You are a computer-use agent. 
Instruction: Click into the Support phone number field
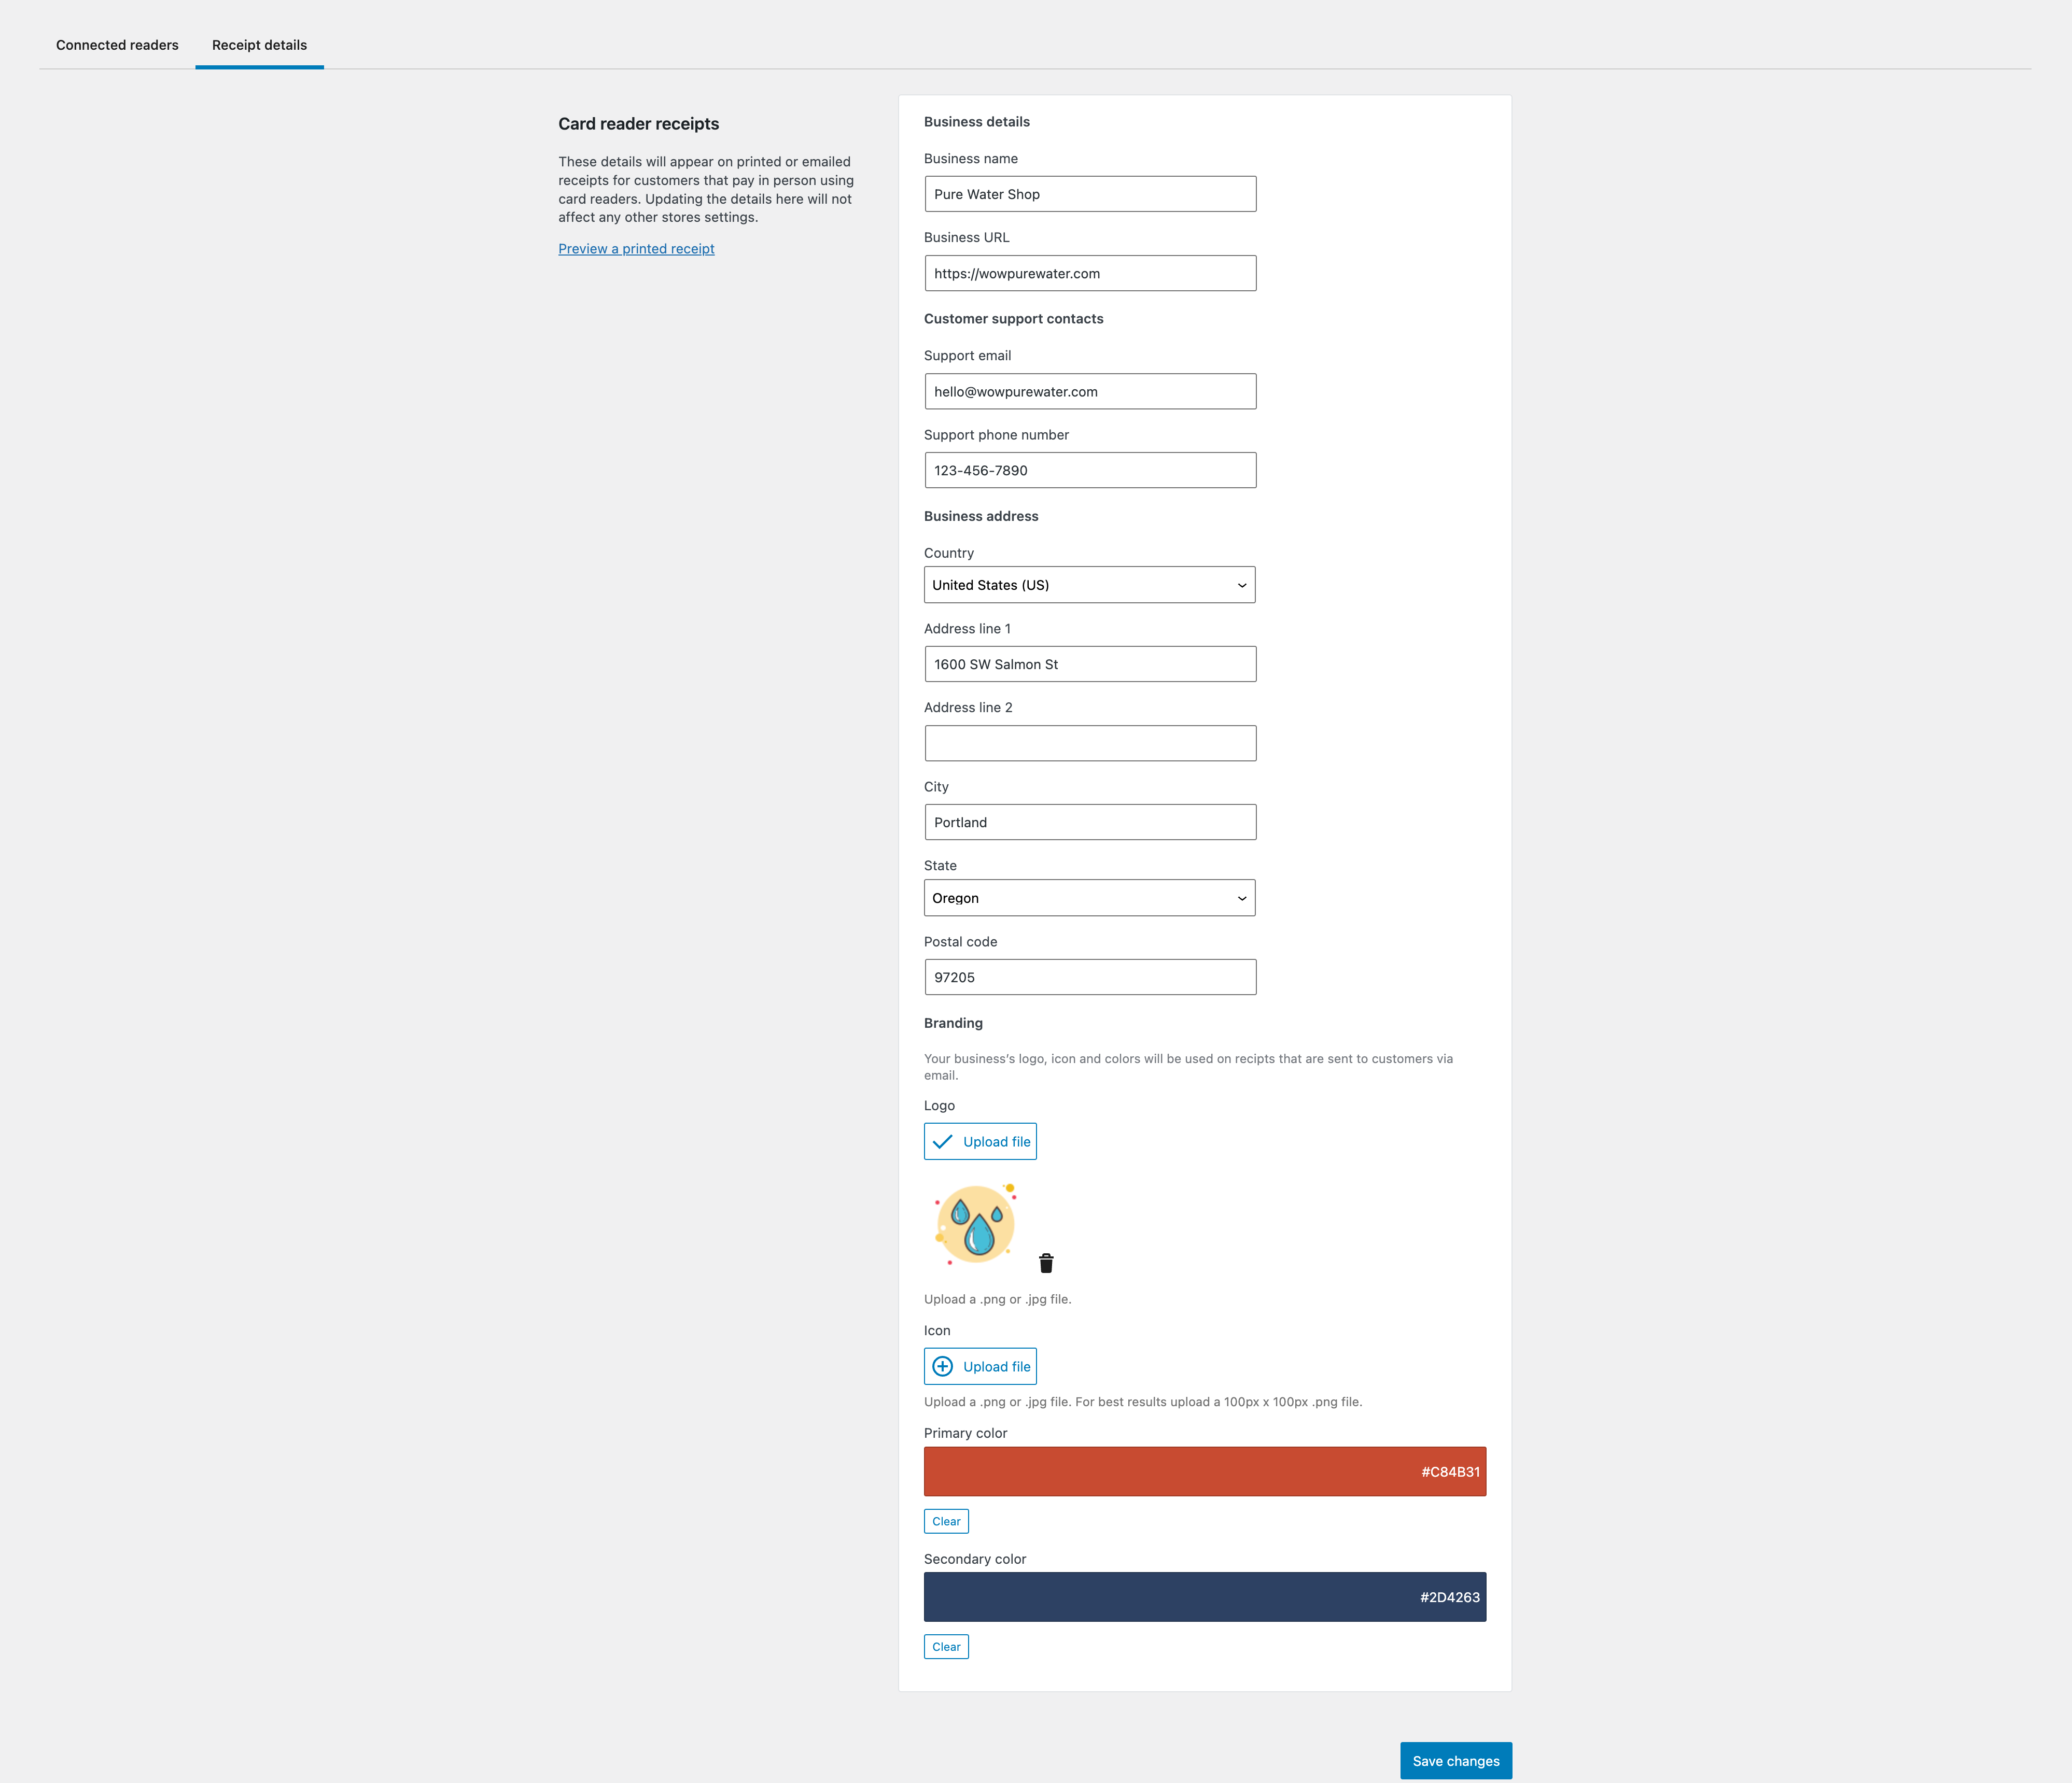click(x=1090, y=470)
